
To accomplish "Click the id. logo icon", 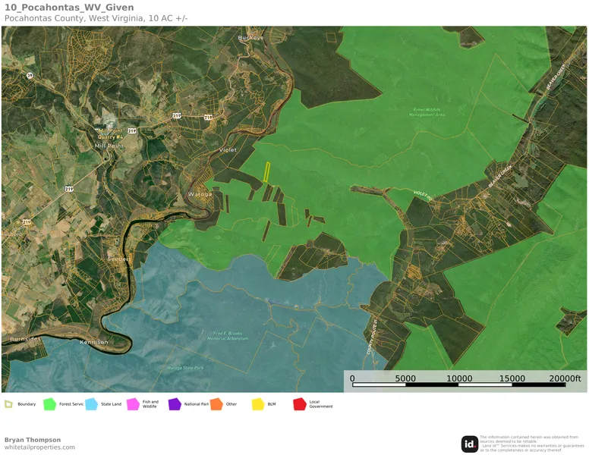I will (x=470, y=444).
